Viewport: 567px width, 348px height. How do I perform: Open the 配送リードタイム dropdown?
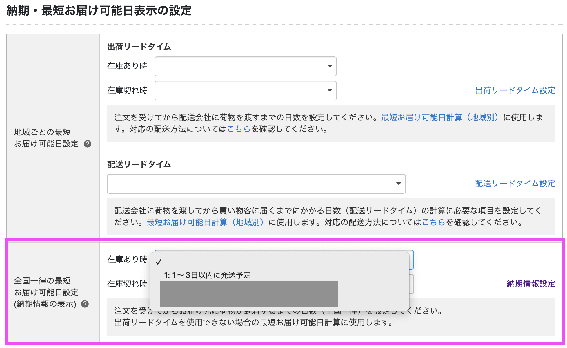click(256, 184)
